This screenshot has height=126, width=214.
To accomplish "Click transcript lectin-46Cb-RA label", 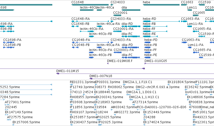I will (92, 29).
